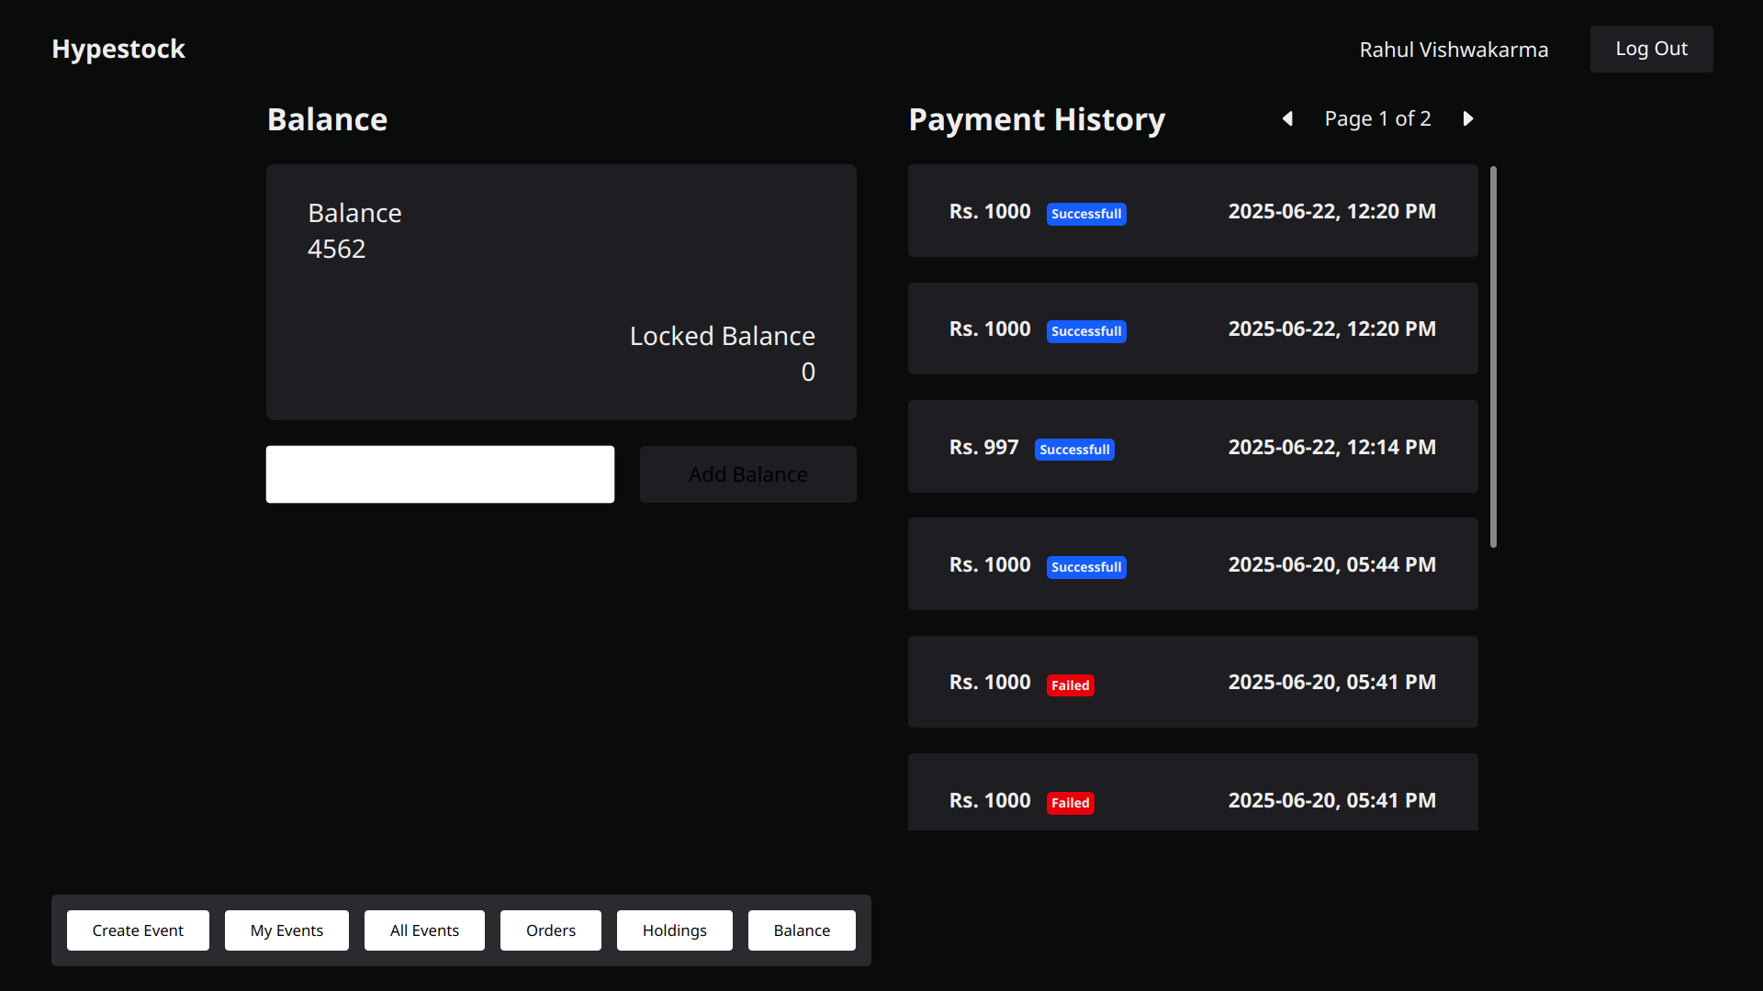The height and width of the screenshot is (991, 1763).
Task: Select the Balance navigation button
Action: tap(801, 930)
